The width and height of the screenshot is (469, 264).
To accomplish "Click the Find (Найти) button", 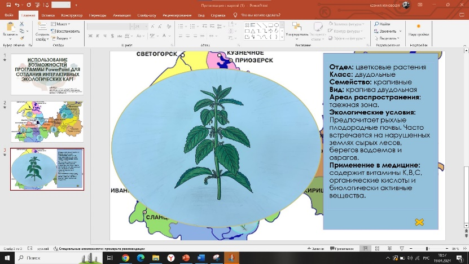I will 381,24.
